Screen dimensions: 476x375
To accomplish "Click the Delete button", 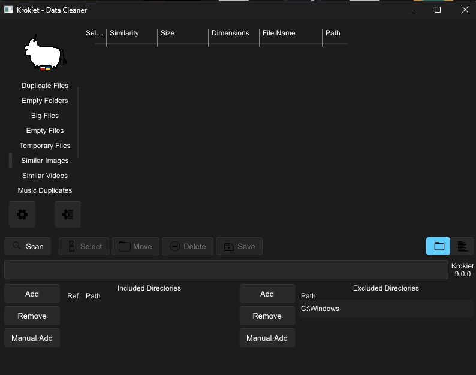I will tap(187, 246).
